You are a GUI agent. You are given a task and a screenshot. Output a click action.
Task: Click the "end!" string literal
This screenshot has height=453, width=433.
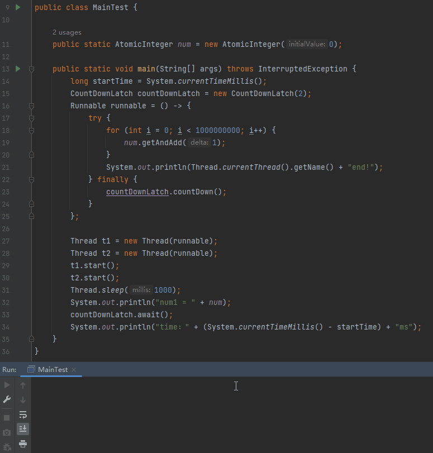click(x=361, y=167)
